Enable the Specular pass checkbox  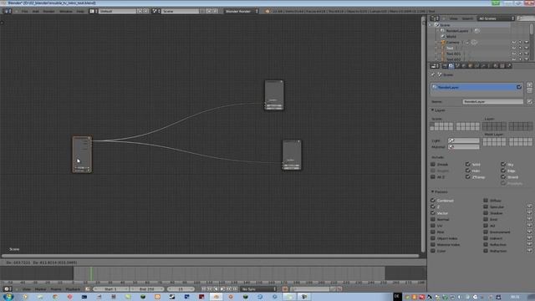pyautogui.click(x=486, y=207)
